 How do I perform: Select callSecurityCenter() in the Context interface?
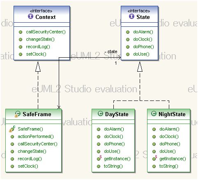pyautogui.click(x=46, y=32)
